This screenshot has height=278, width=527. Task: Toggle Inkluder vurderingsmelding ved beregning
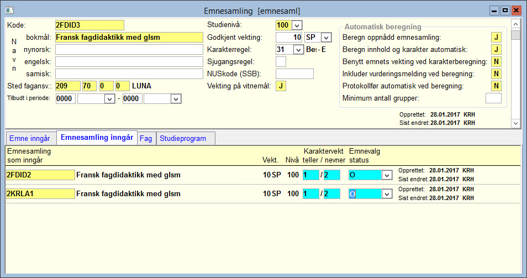point(496,74)
